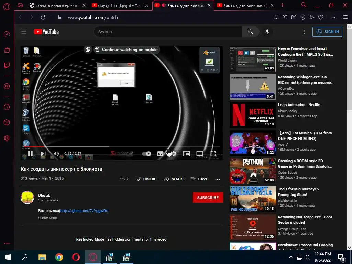The image size is (352, 264).
Task: Open Extensions cube in sidebar
Action: coord(7,122)
